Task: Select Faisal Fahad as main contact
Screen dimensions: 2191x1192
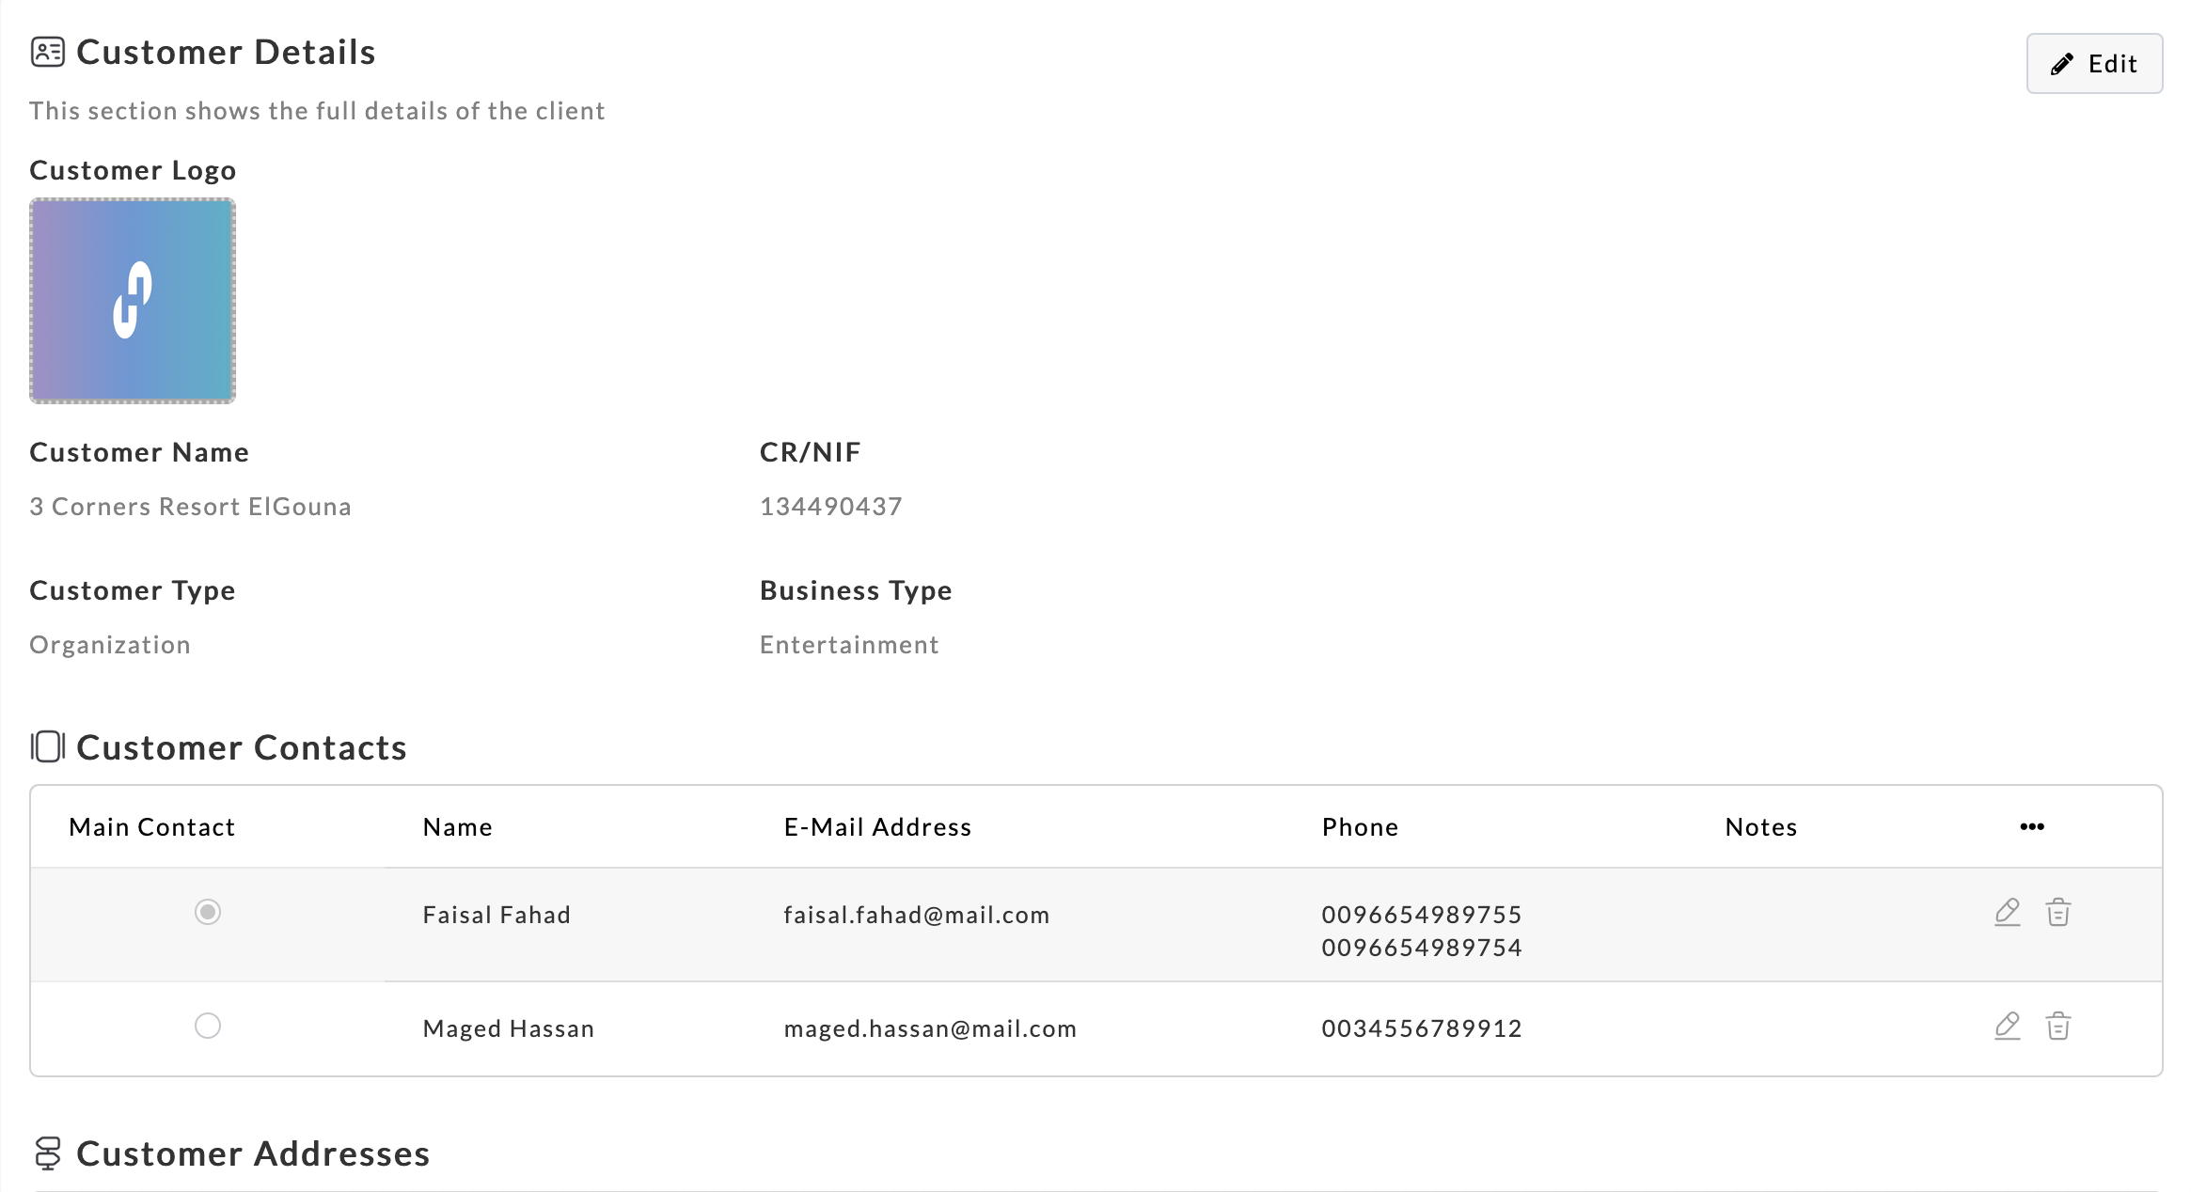Action: pyautogui.click(x=208, y=912)
